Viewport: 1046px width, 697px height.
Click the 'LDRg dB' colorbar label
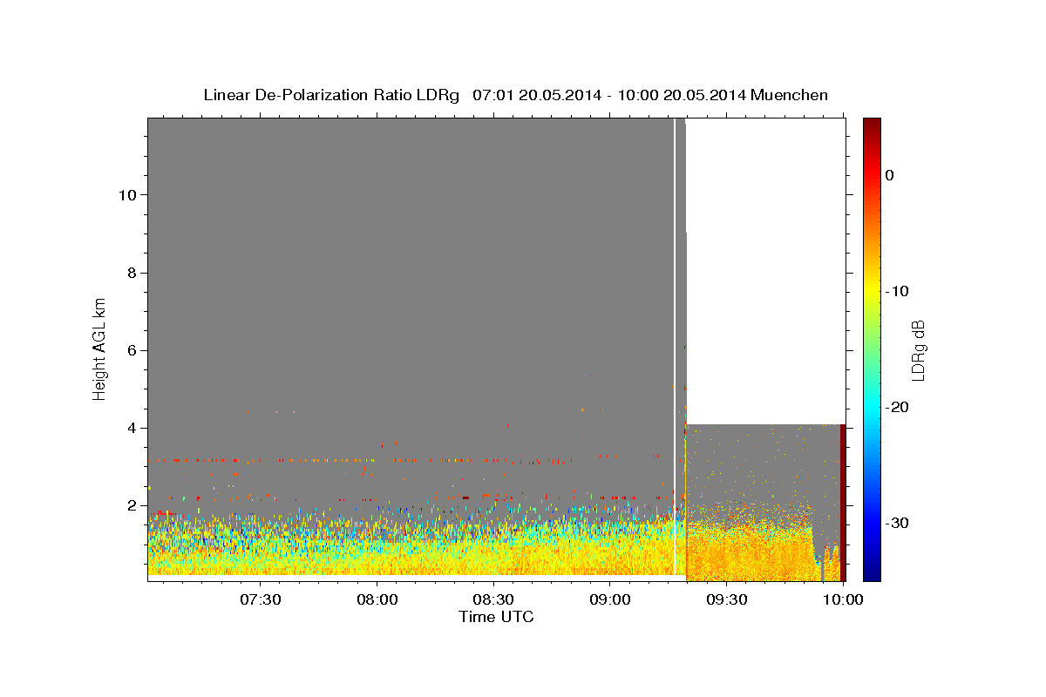click(918, 349)
